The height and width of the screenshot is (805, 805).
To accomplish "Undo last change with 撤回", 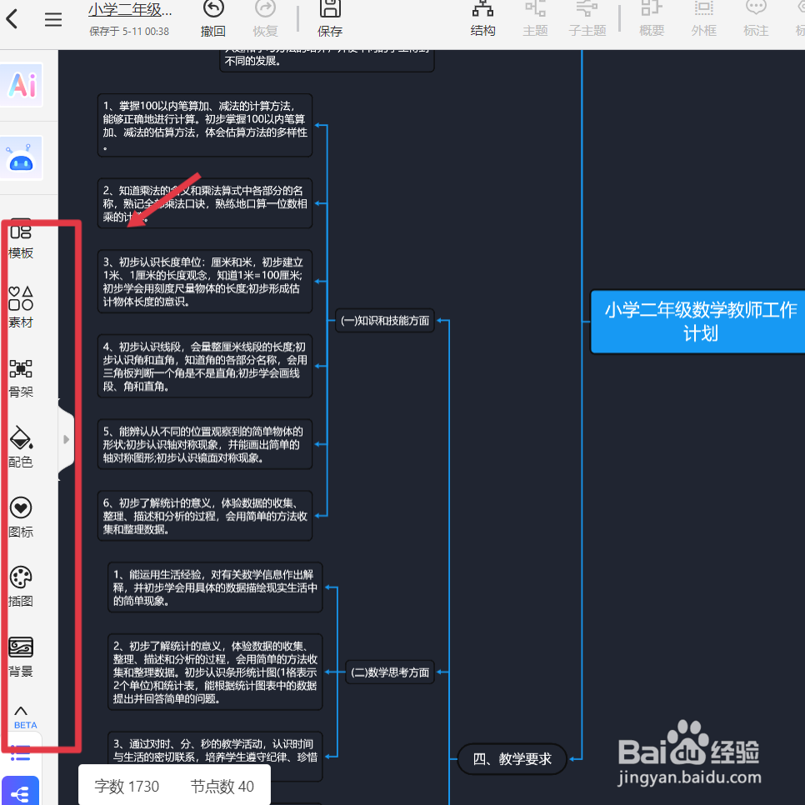I will click(x=213, y=17).
